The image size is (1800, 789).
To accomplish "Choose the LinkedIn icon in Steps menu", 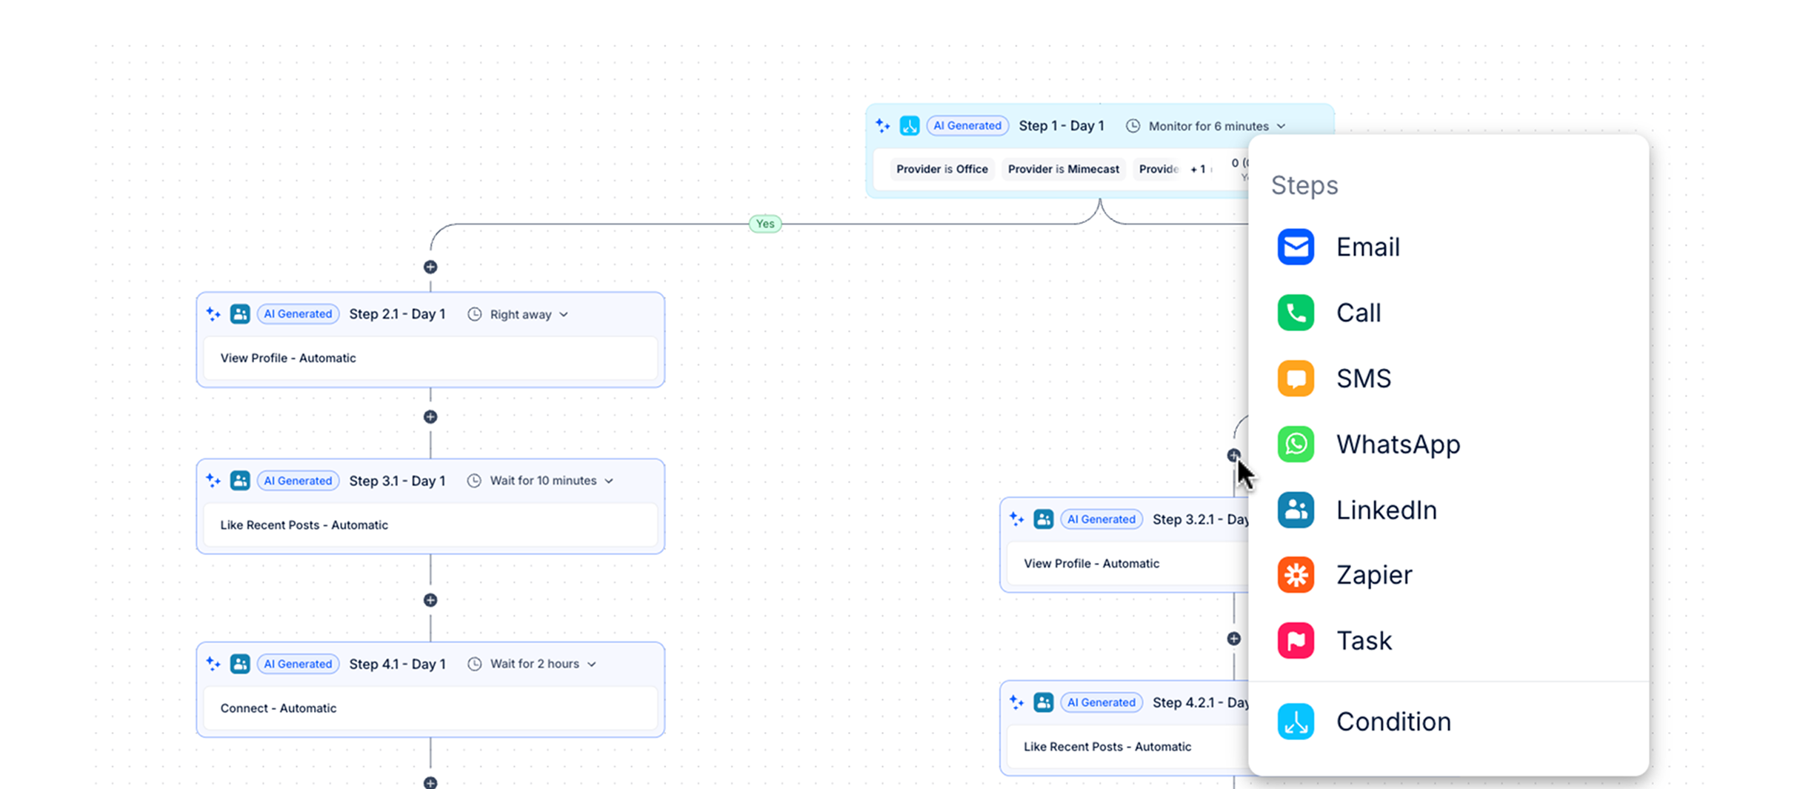I will [x=1296, y=510].
